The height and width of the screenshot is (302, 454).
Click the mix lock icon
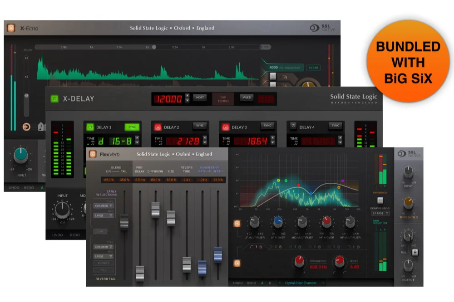(x=415, y=253)
